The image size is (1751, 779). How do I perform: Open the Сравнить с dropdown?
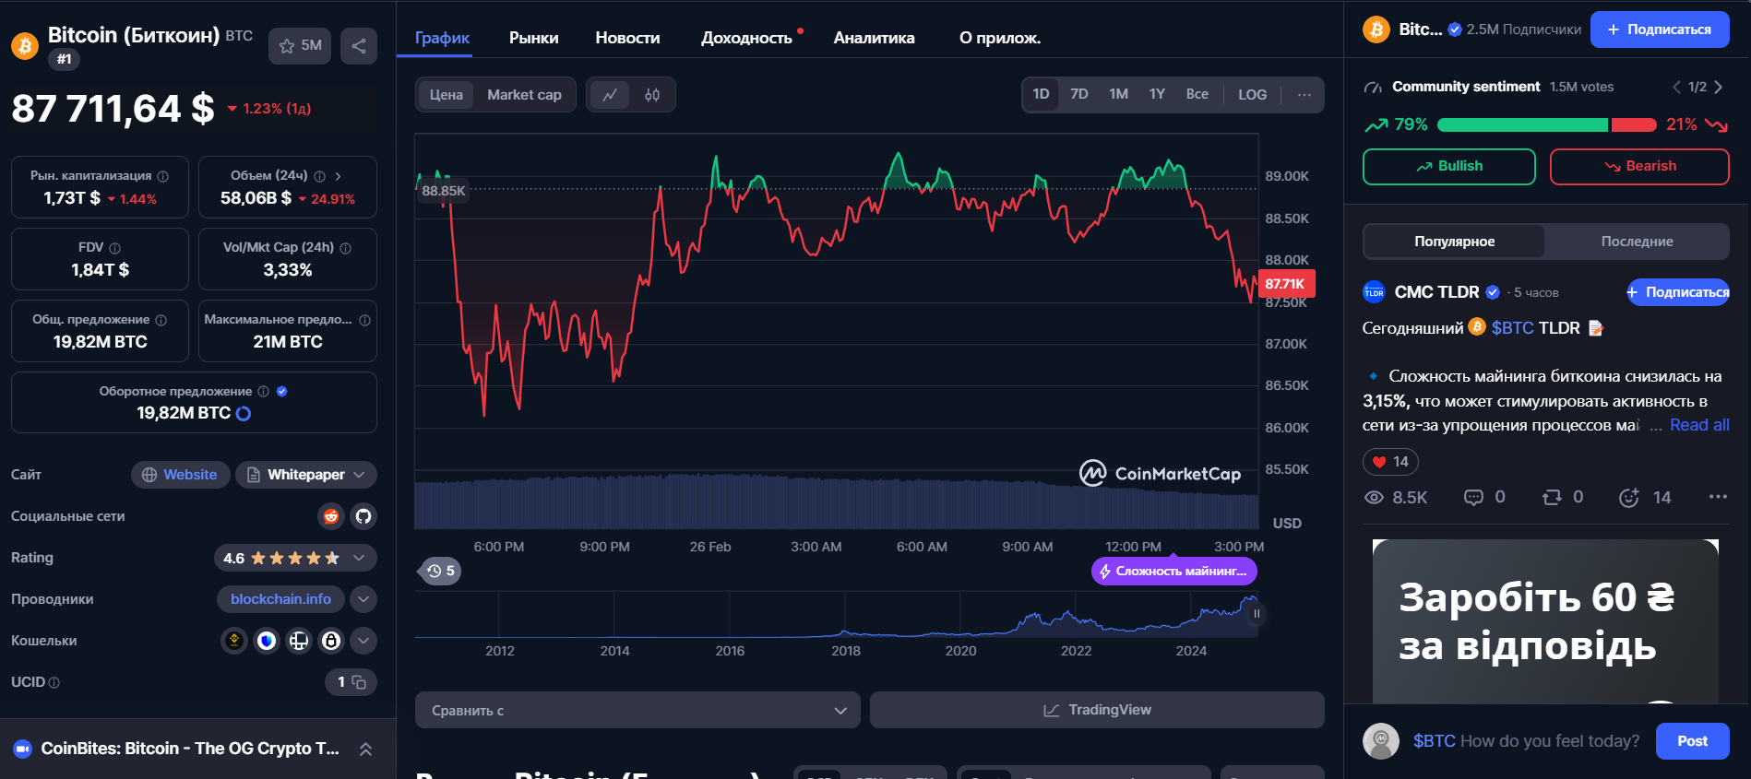point(637,710)
